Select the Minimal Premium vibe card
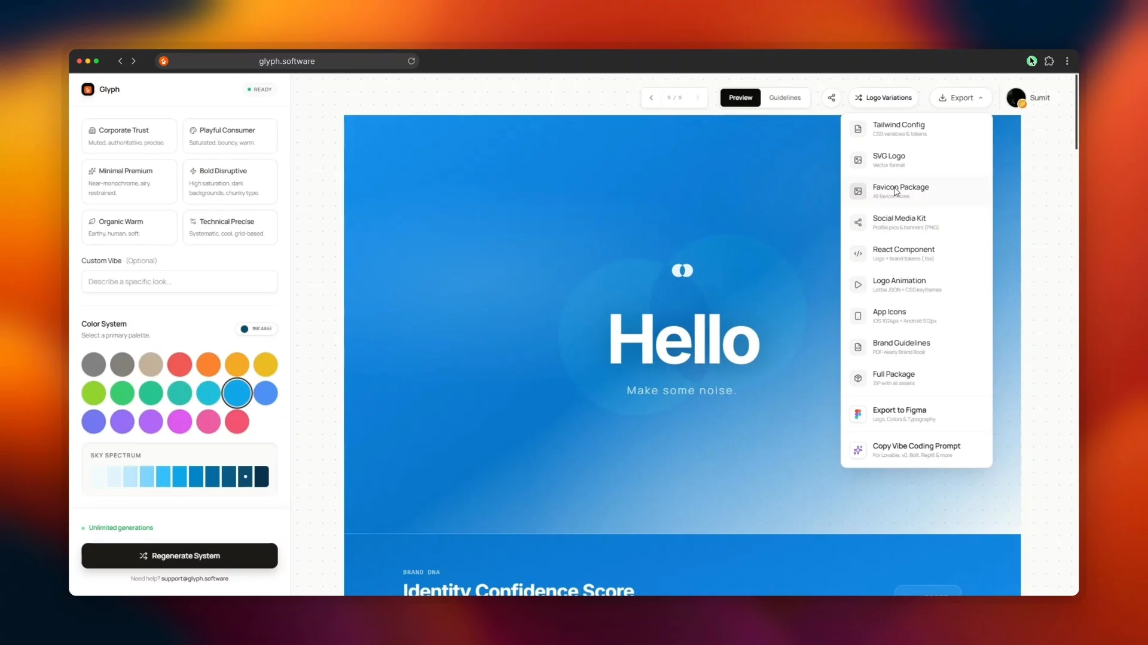Viewport: 1148px width, 645px height. (129, 182)
